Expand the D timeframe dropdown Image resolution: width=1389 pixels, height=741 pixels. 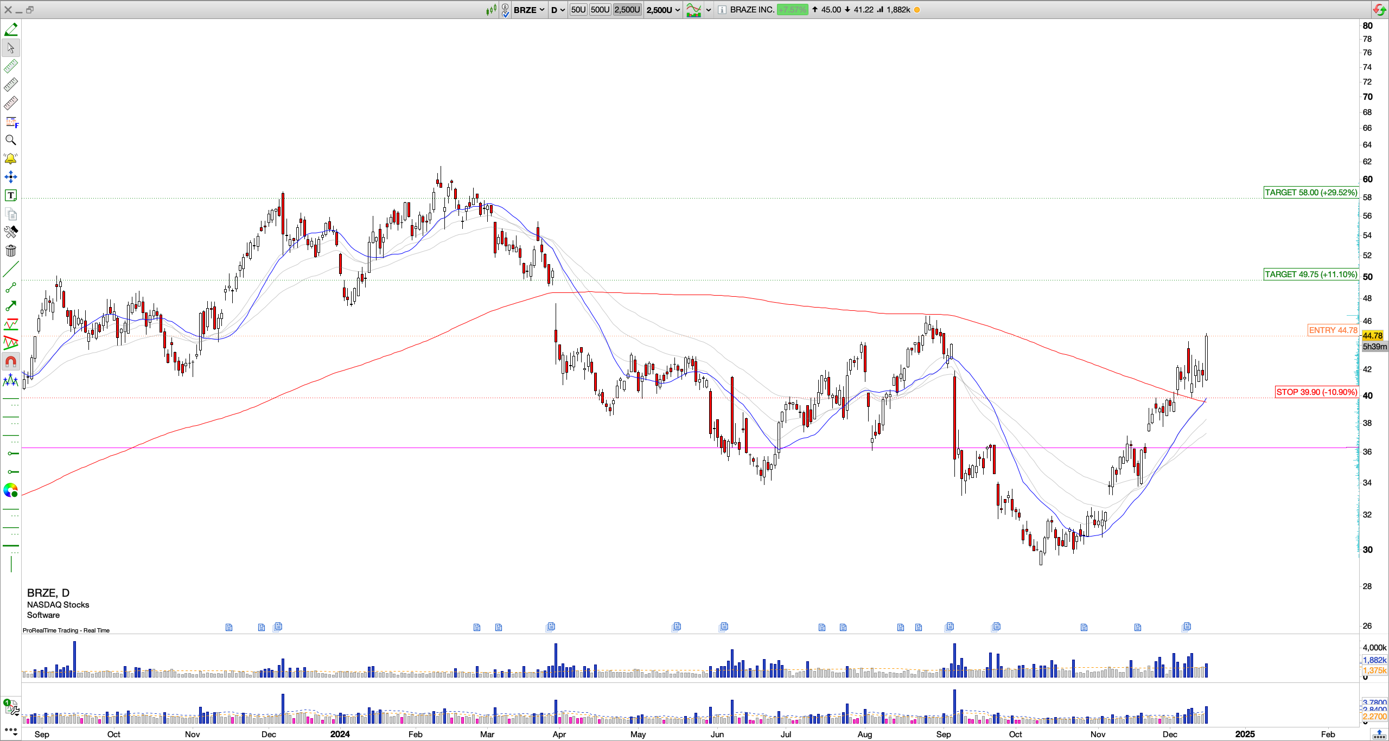[558, 10]
